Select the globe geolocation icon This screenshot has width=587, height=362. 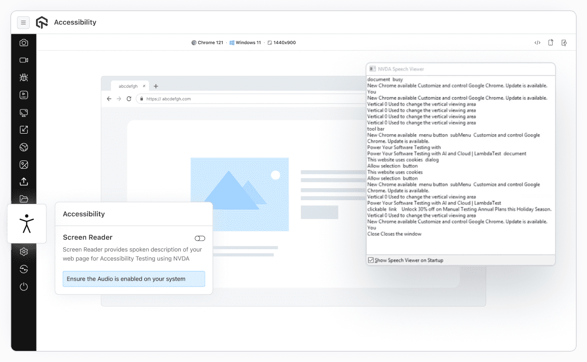(x=24, y=147)
